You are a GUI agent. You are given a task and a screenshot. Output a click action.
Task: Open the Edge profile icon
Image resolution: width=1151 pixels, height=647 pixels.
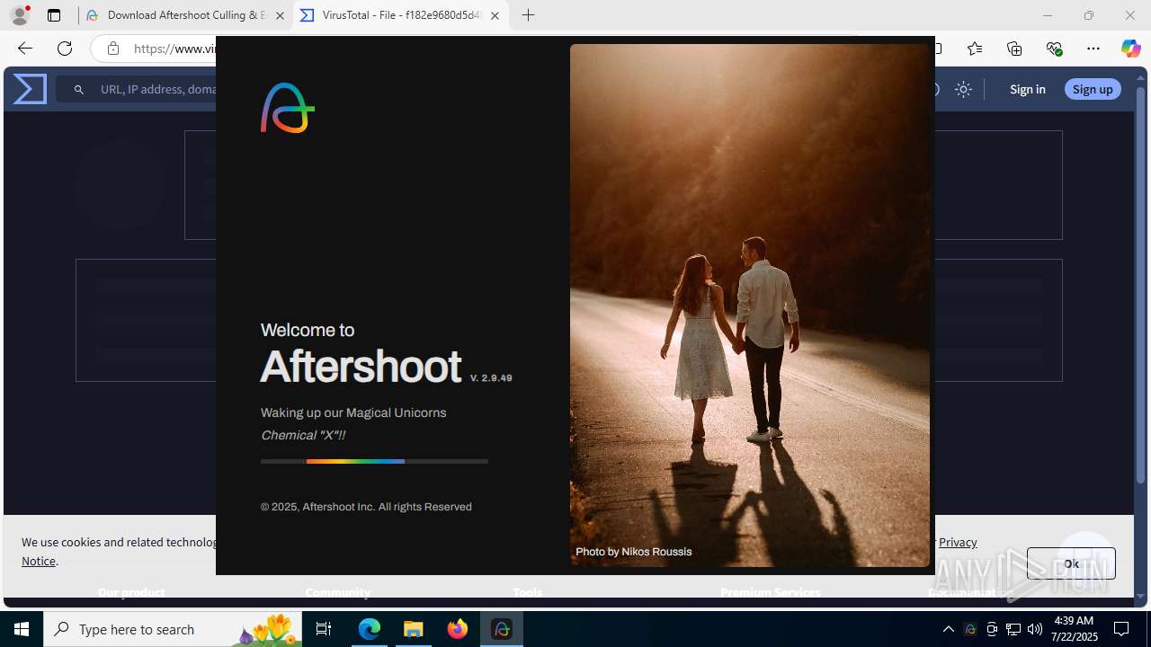pos(20,15)
